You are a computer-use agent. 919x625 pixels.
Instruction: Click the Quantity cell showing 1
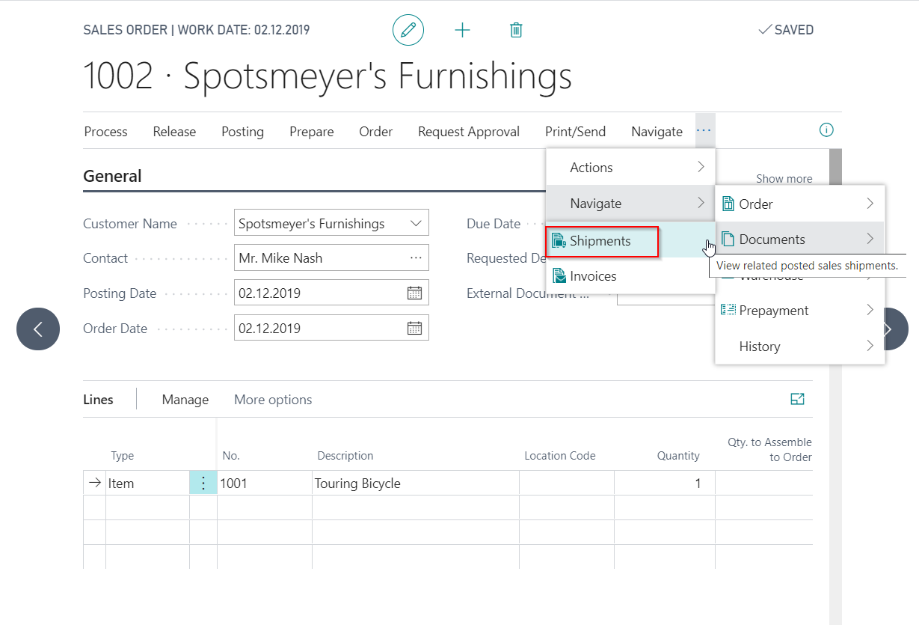click(665, 484)
